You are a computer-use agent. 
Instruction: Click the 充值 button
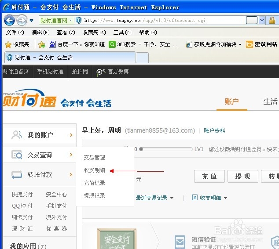tap(209, 177)
